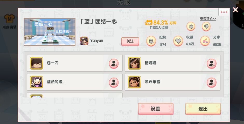Screen dimensions: 244x124
Task: Open author Yanyan's avatar
Action: (84, 41)
